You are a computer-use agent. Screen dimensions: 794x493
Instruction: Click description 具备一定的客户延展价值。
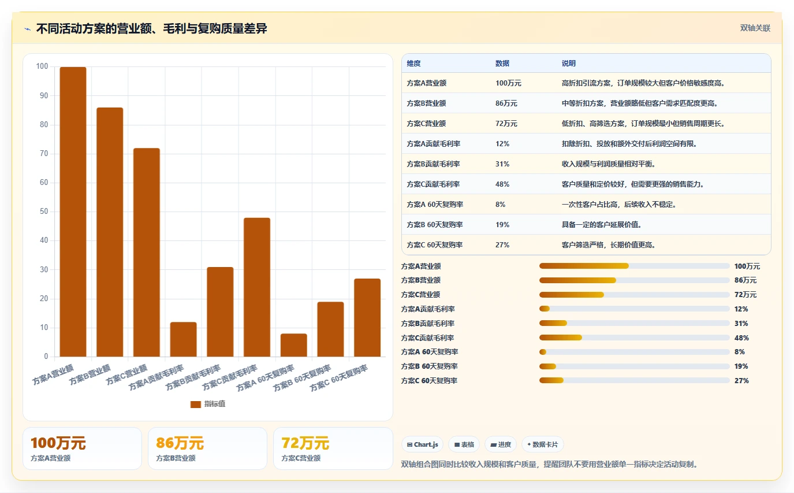(602, 225)
